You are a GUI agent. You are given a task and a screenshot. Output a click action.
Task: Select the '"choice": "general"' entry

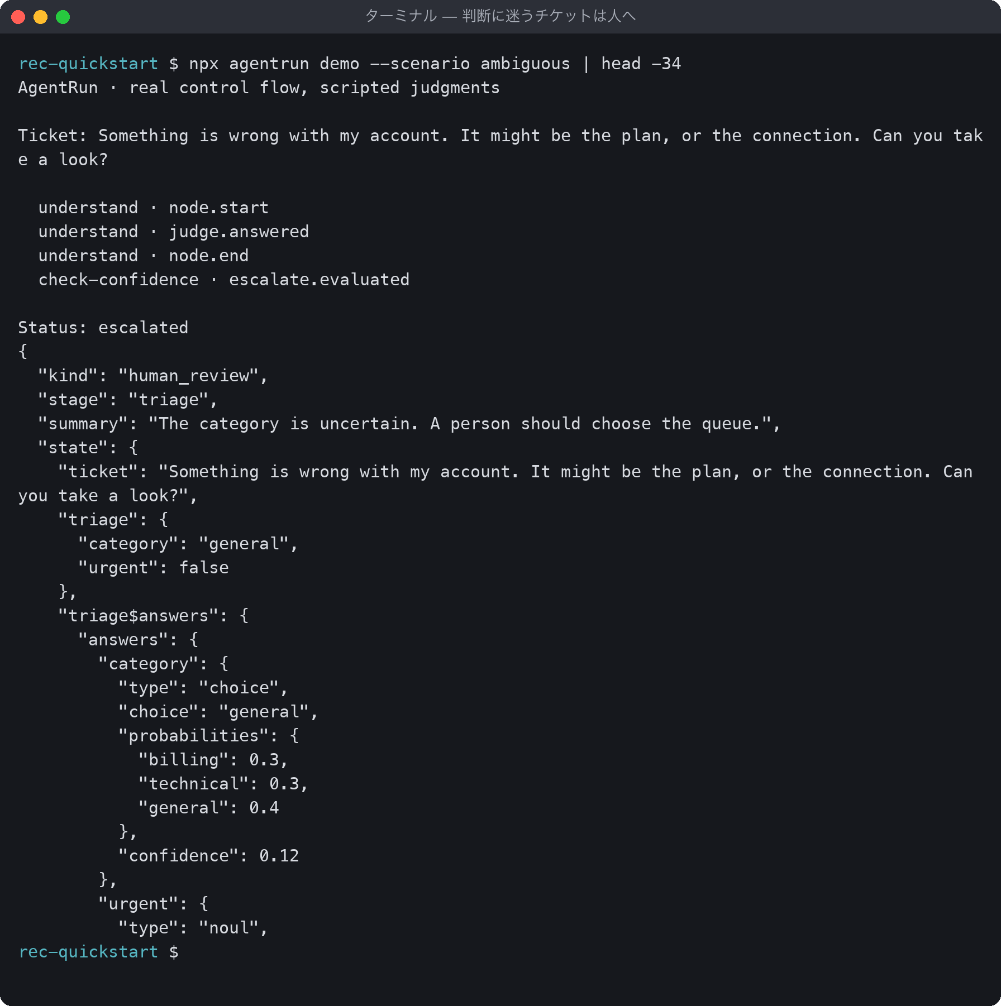(x=218, y=712)
